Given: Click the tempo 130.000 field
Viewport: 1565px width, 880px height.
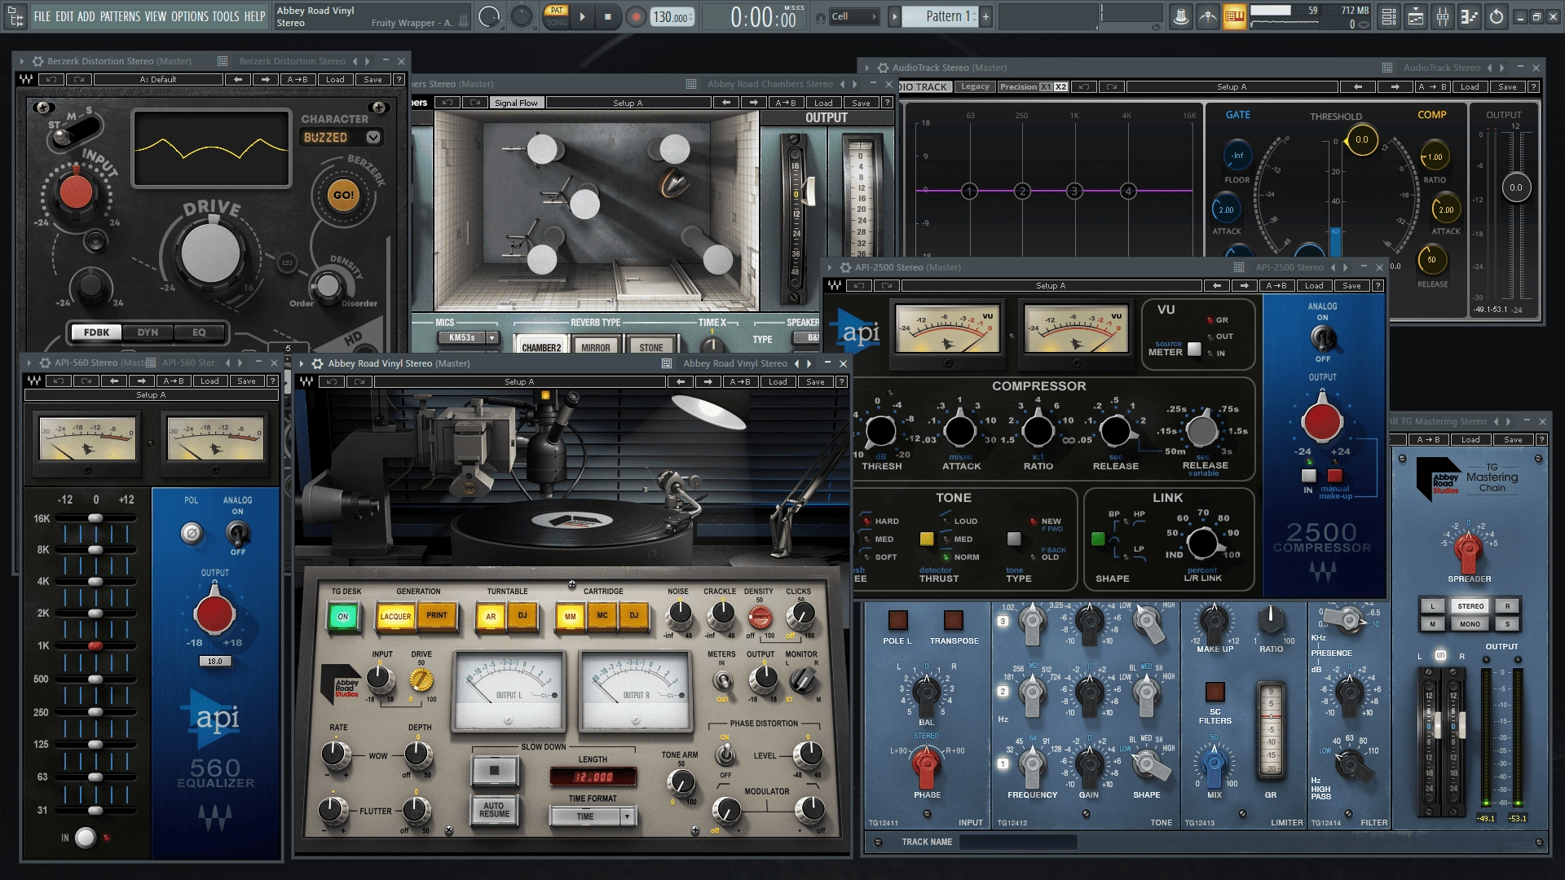Looking at the screenshot, I should [x=673, y=17].
